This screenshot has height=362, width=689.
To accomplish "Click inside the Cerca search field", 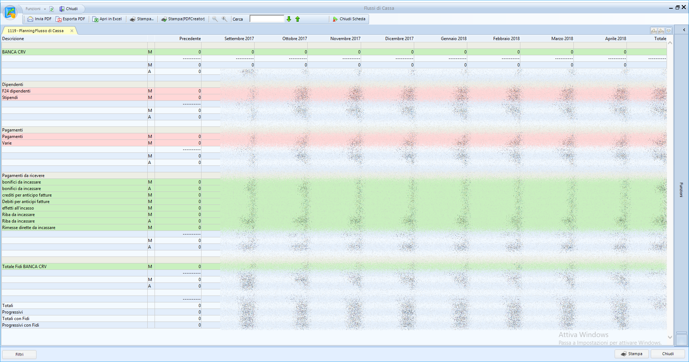I will click(x=267, y=19).
